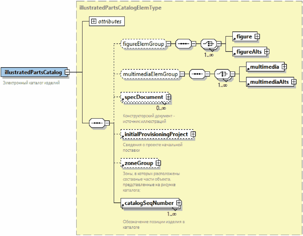Expand the figure element

click(258, 36)
